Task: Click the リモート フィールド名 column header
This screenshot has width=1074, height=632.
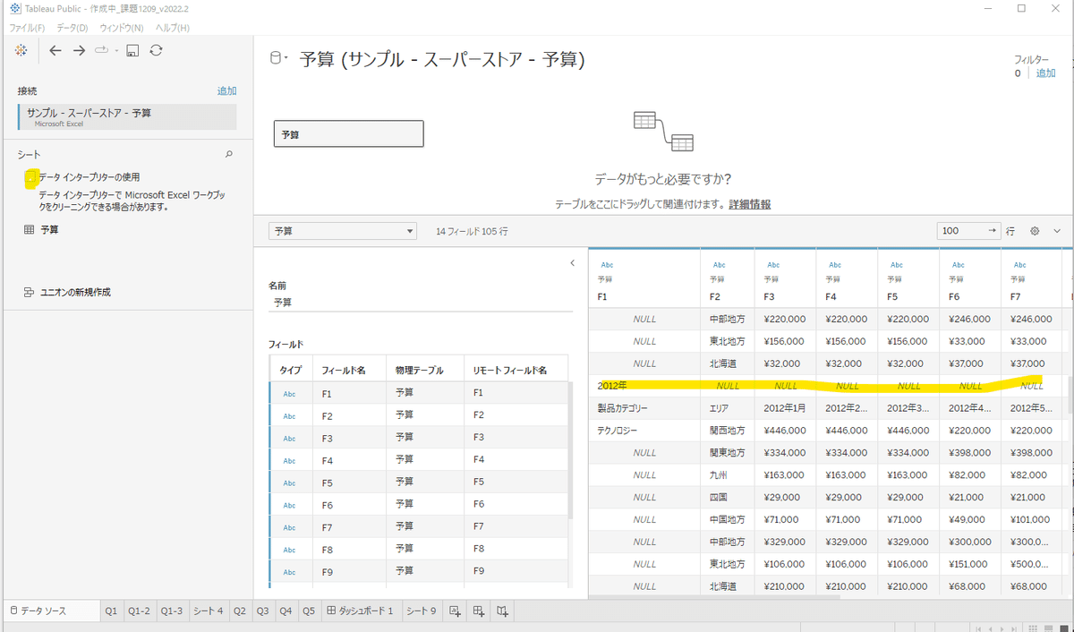Action: (516, 370)
